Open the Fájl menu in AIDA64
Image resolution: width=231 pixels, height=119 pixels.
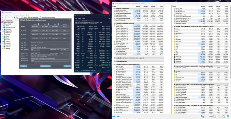pos(3,15)
